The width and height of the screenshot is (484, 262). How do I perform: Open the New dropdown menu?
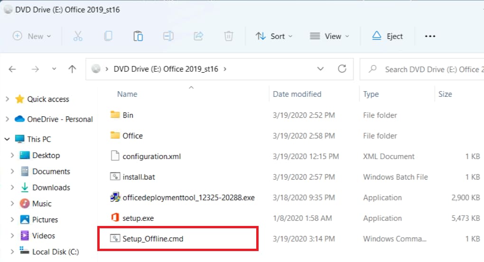pos(31,36)
